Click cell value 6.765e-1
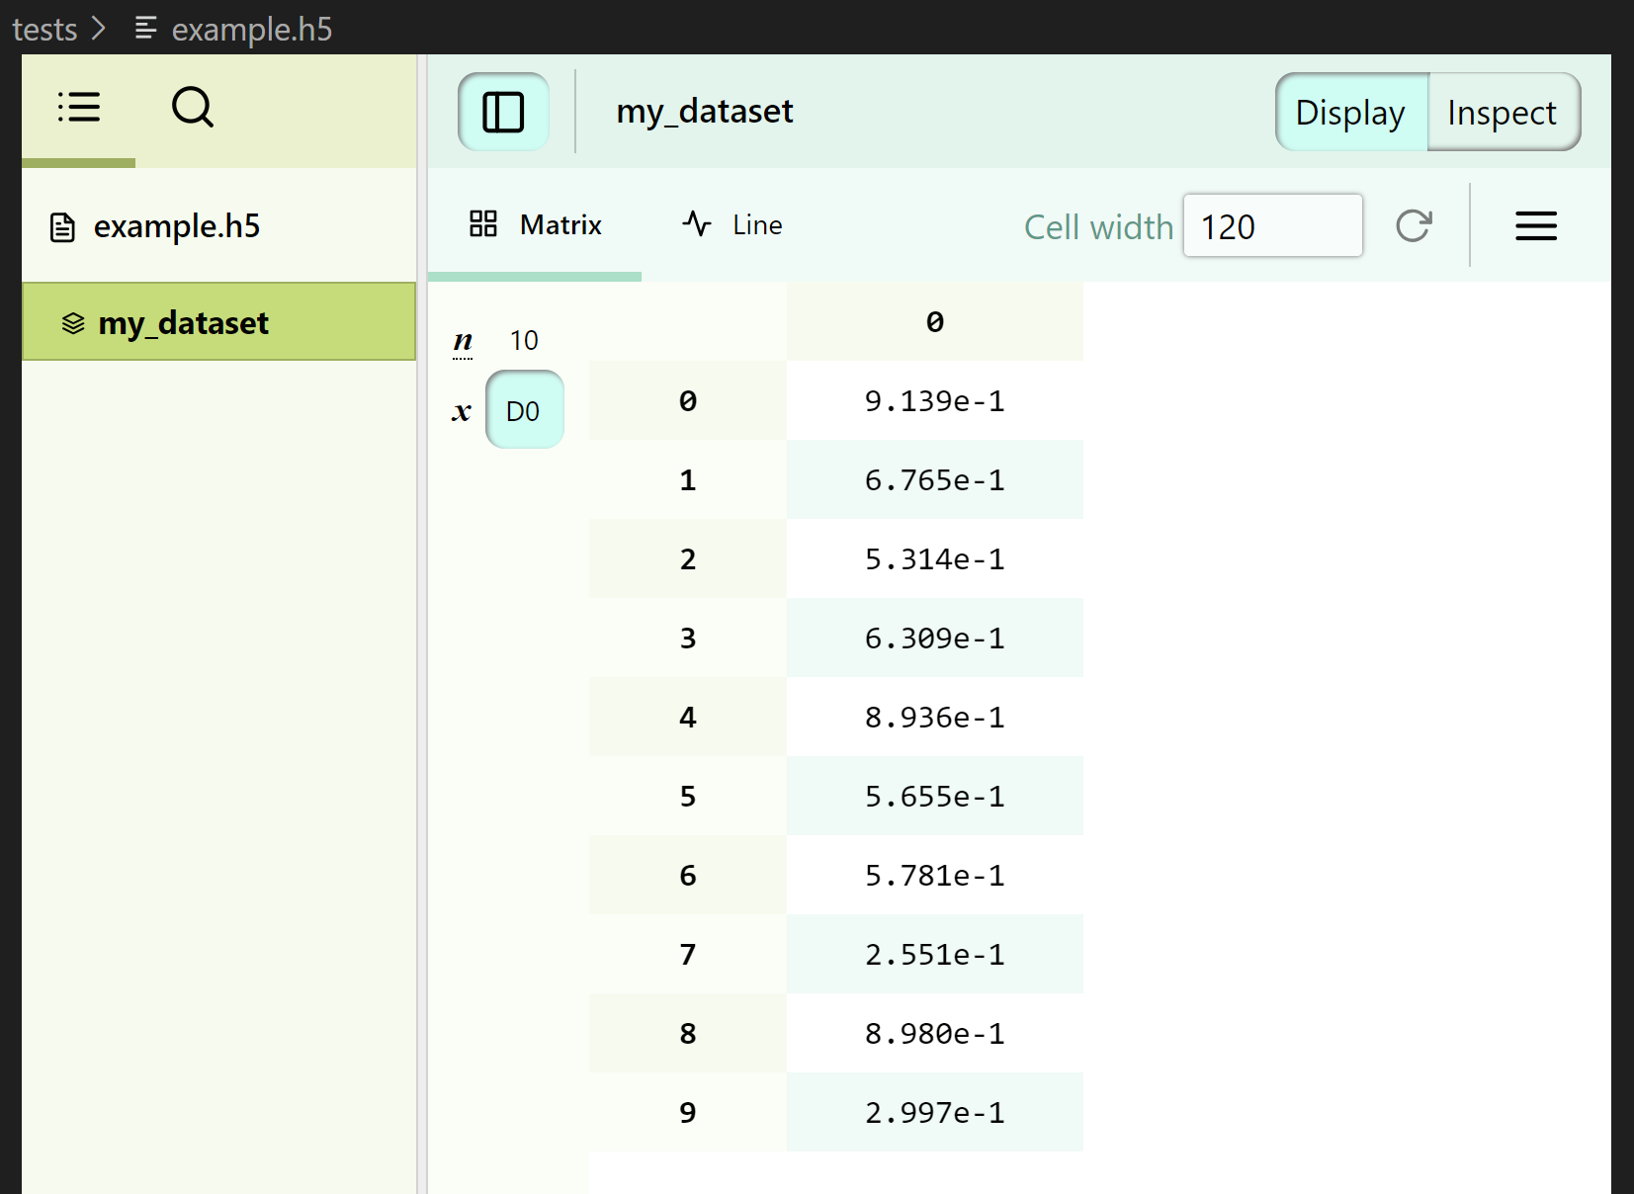 coord(935,479)
